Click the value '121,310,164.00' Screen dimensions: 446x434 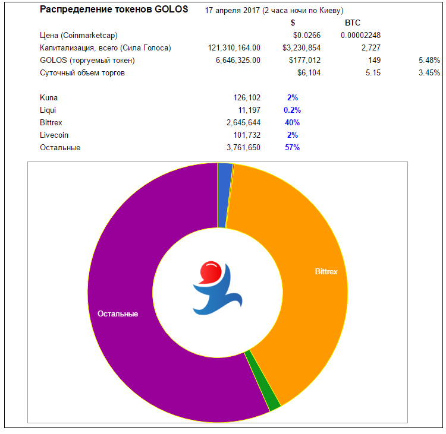coord(234,47)
